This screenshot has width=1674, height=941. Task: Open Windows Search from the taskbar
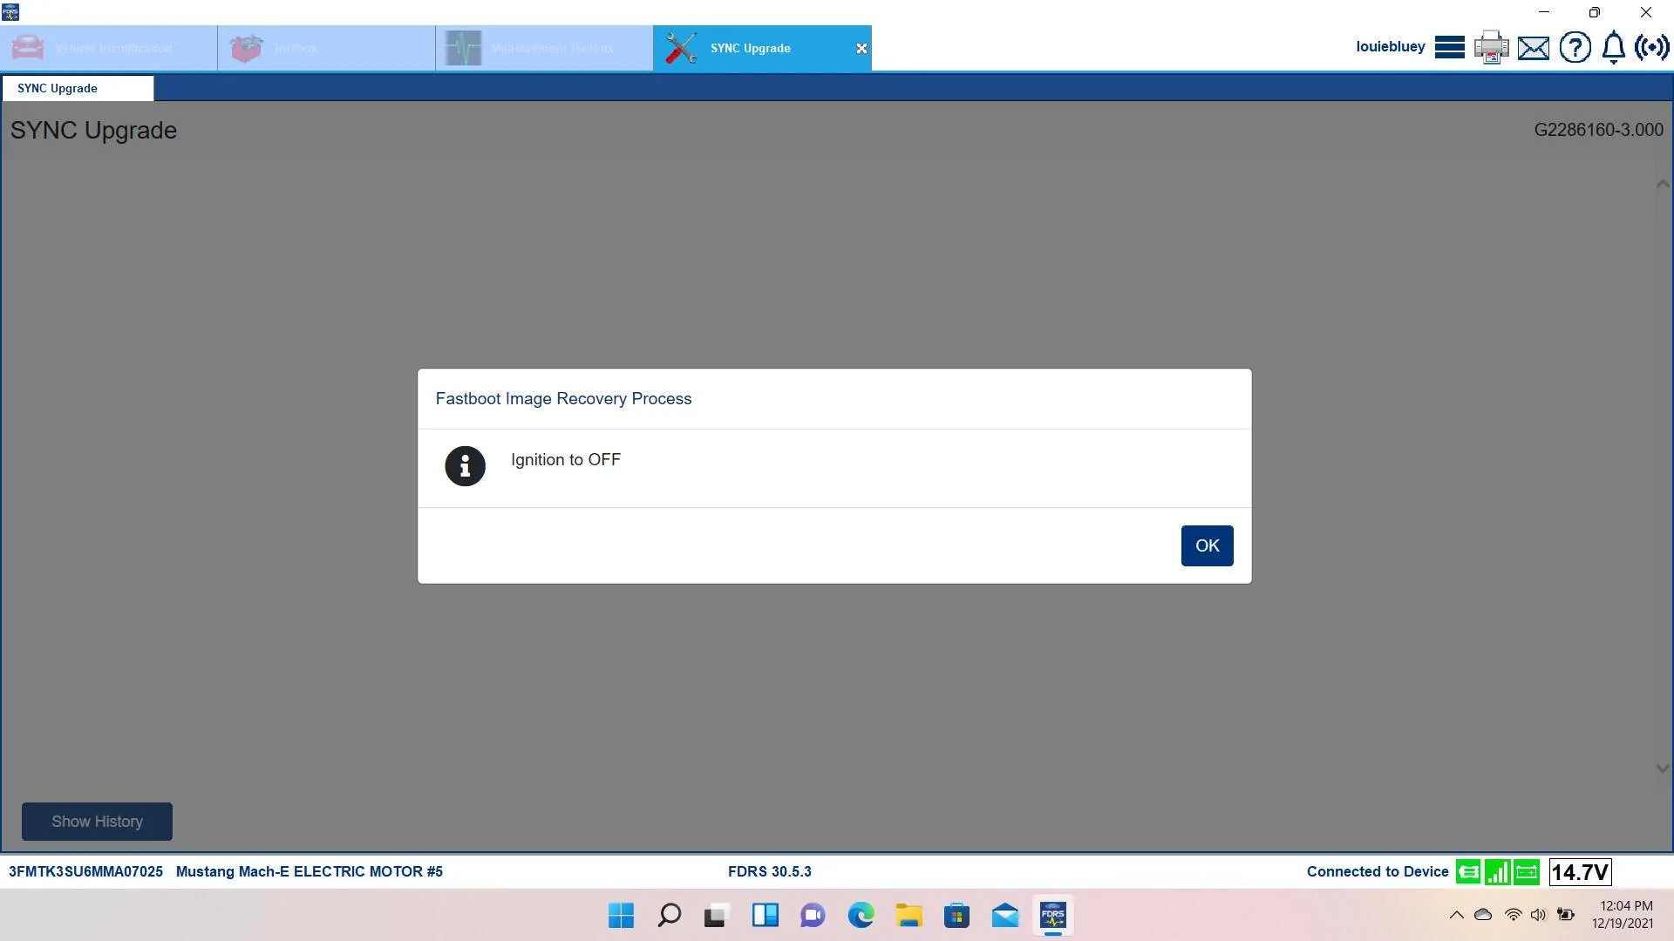[x=670, y=916]
